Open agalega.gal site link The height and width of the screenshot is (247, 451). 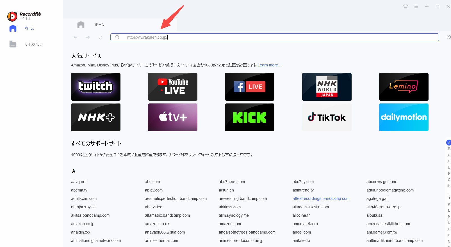pos(377,198)
